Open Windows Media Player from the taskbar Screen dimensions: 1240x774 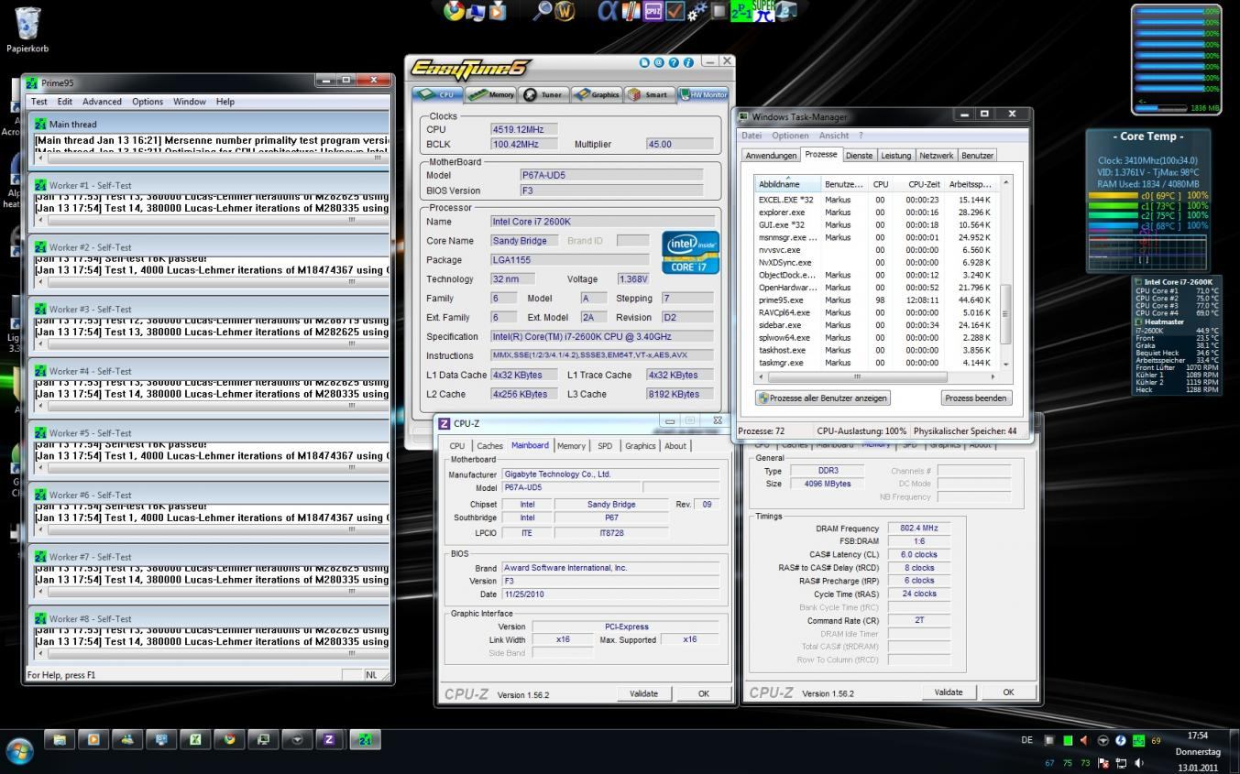click(x=93, y=739)
